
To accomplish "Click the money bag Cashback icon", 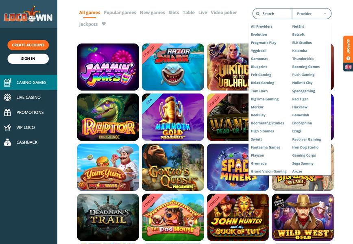I will point(7,142).
